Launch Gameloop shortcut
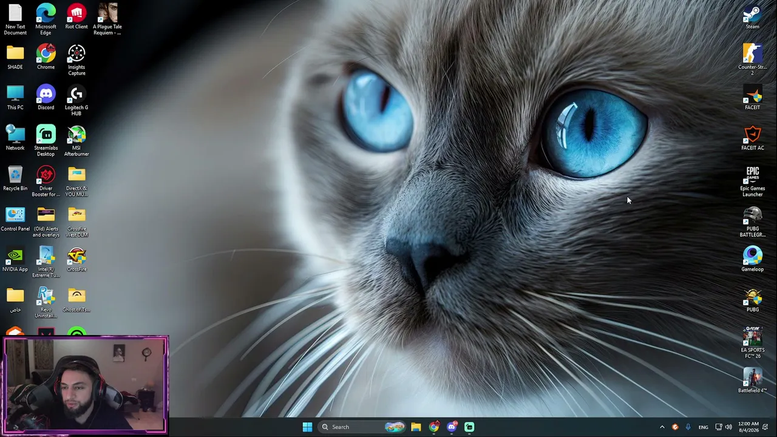 [x=752, y=260]
